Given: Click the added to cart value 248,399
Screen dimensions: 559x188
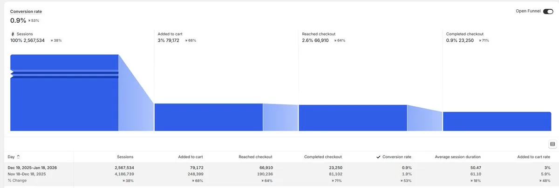Looking at the screenshot, I should [194, 174].
